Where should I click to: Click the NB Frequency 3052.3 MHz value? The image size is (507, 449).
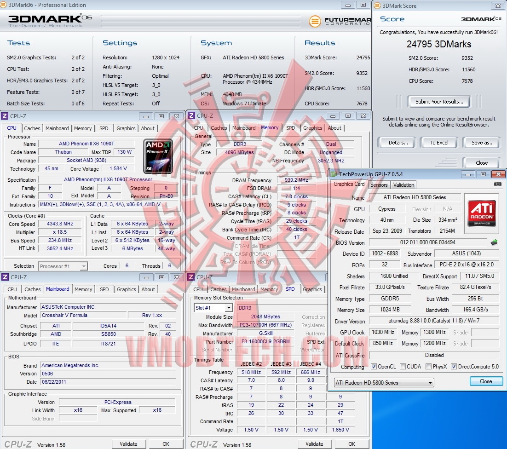click(x=331, y=161)
